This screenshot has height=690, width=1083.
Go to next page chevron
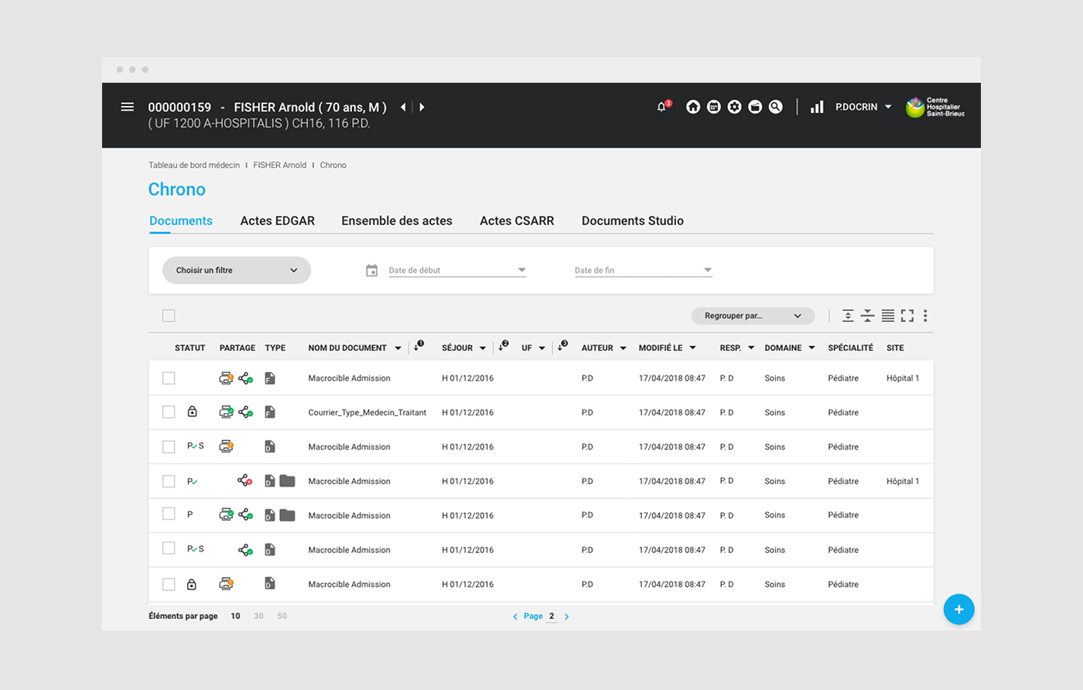(566, 617)
